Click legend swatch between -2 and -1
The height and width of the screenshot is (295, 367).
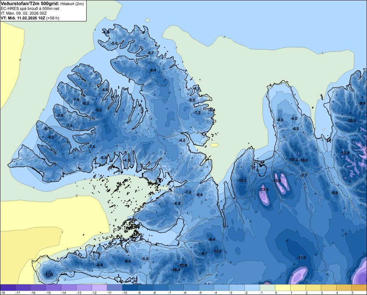252,288
